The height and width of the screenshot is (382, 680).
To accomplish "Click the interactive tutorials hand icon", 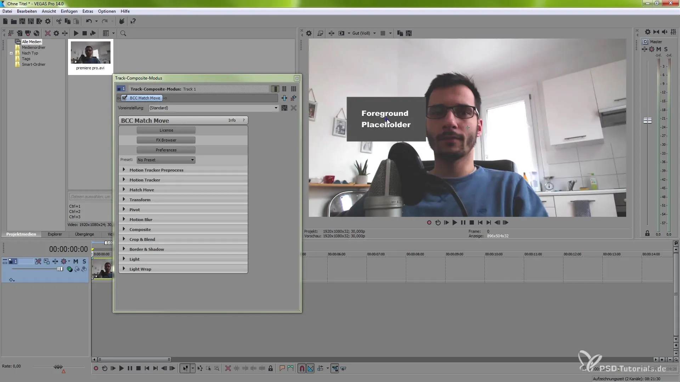I will tap(121, 22).
